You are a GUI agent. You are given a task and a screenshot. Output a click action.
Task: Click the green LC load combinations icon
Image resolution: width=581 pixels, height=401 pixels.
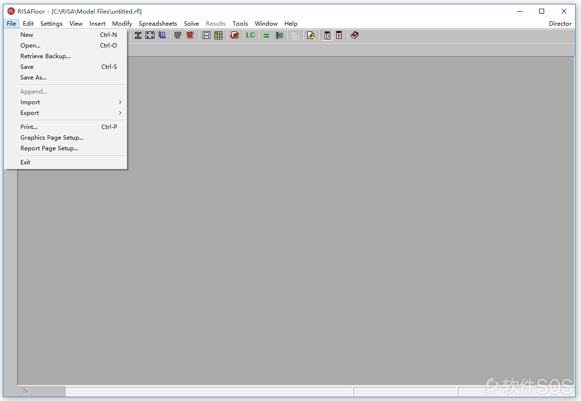250,35
